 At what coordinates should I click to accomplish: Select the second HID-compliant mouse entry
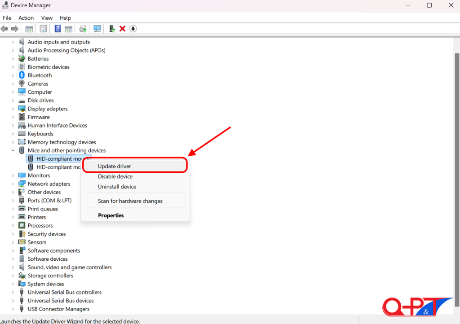58,167
